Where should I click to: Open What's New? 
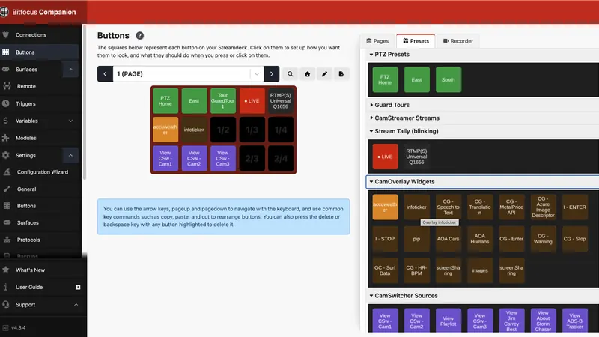point(30,270)
